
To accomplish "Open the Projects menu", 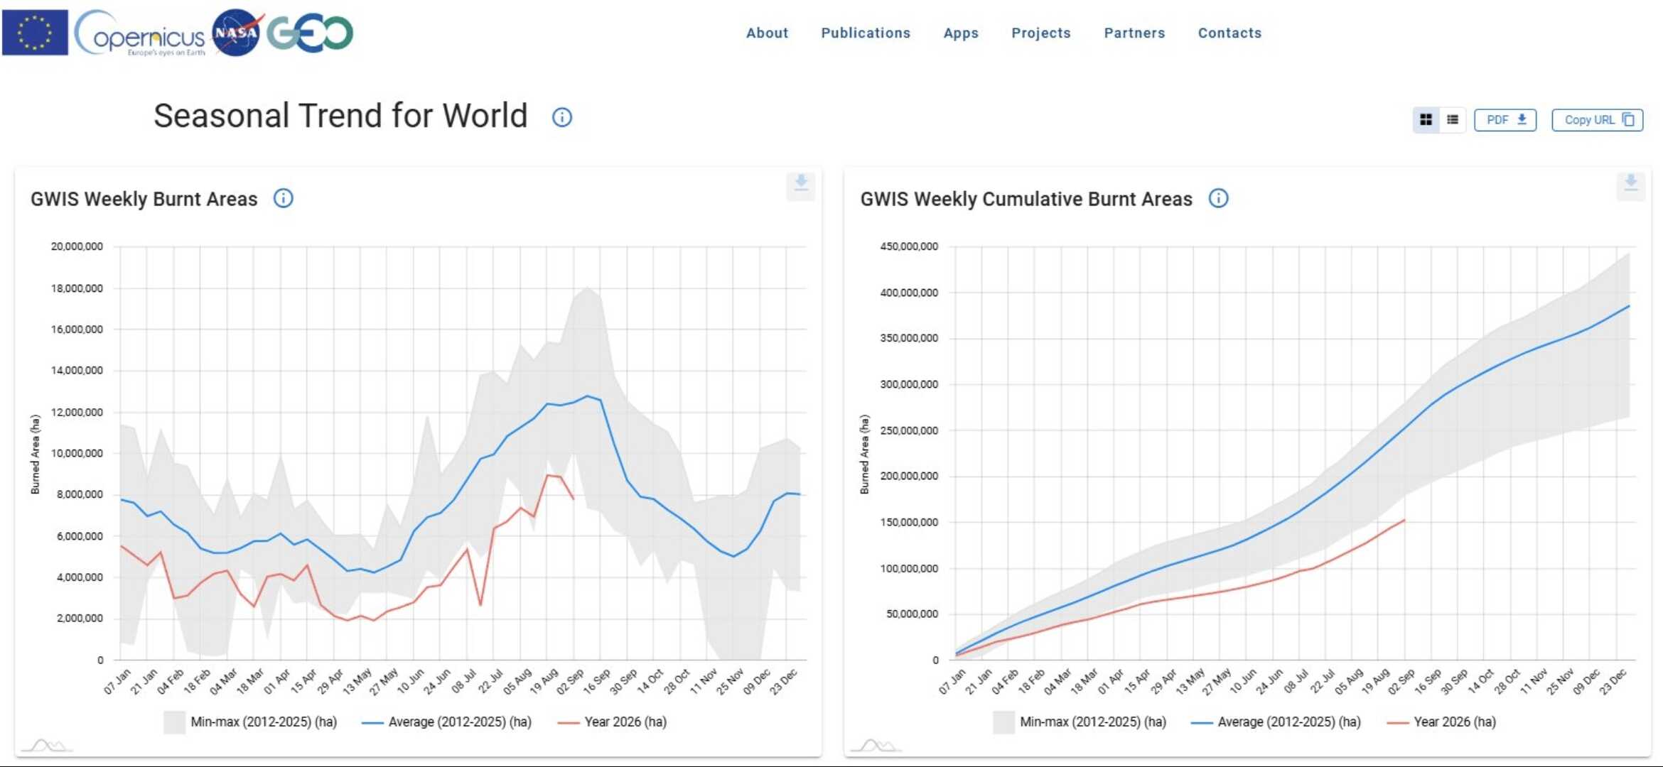I will [x=1041, y=33].
